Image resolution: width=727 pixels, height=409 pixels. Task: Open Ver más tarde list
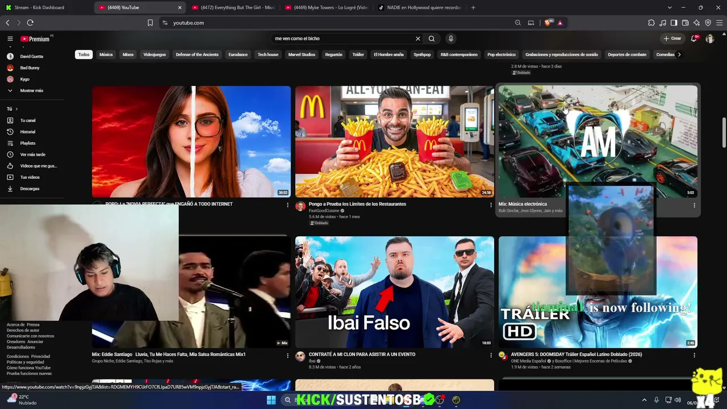click(32, 155)
